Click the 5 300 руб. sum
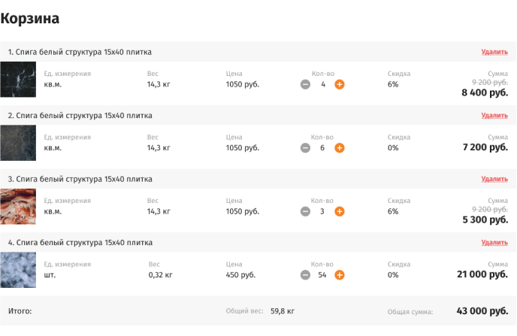517x336 pixels. 485,219
